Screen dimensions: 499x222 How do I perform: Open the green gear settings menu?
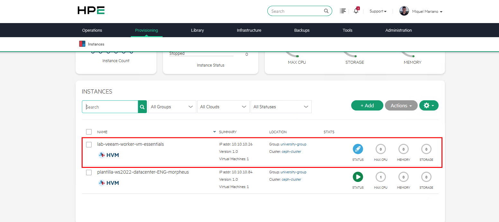(429, 105)
